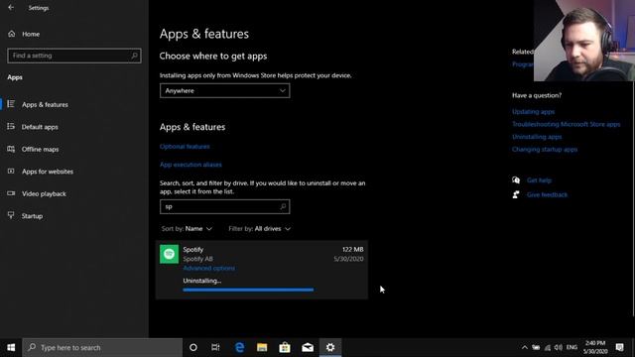This screenshot has height=357, width=635.
Task: Open the Anywhere app source dropdown
Action: (x=225, y=90)
